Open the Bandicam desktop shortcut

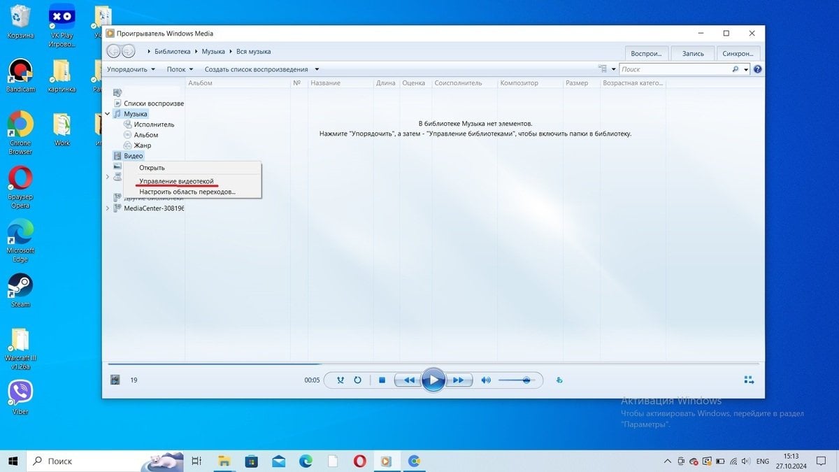(20, 76)
